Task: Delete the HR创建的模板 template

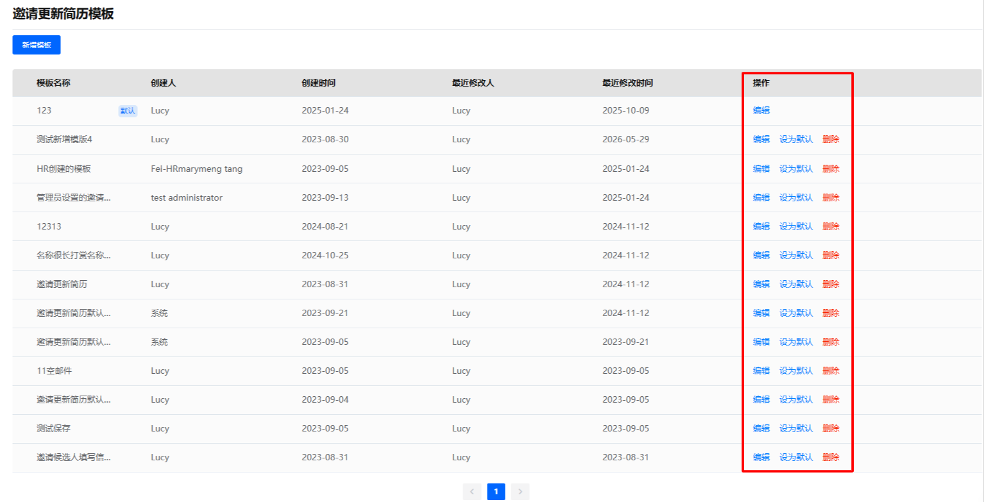Action: tap(831, 169)
